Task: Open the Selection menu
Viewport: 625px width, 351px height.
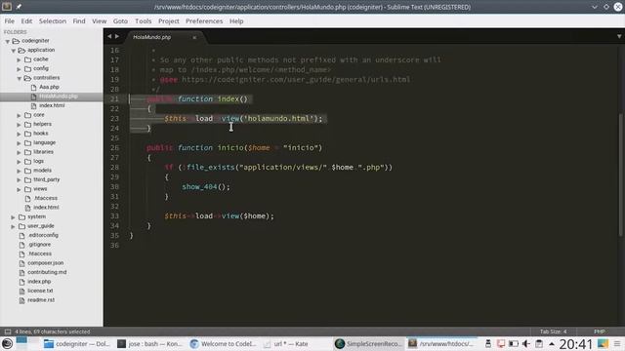Action: (x=52, y=21)
